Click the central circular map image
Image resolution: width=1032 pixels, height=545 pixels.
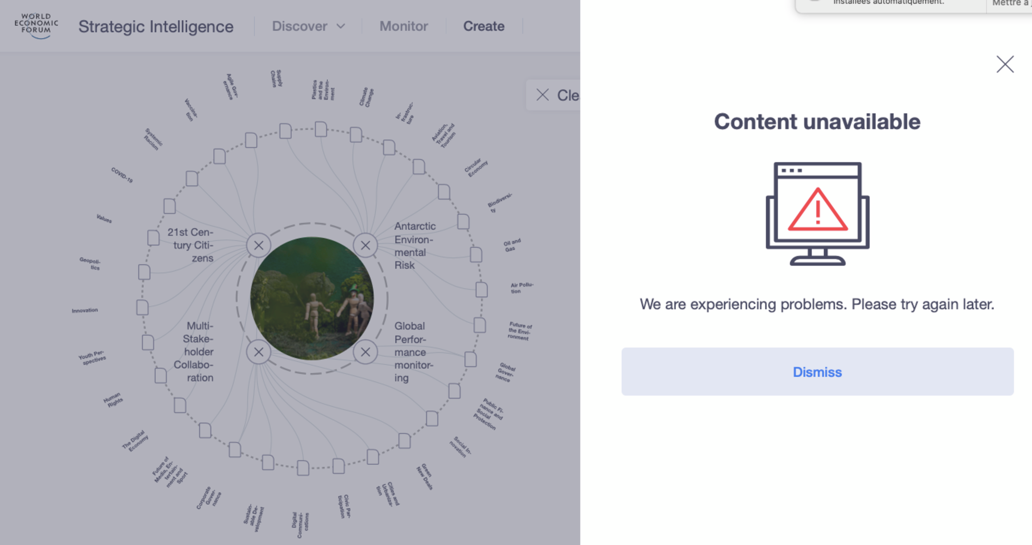pos(312,299)
